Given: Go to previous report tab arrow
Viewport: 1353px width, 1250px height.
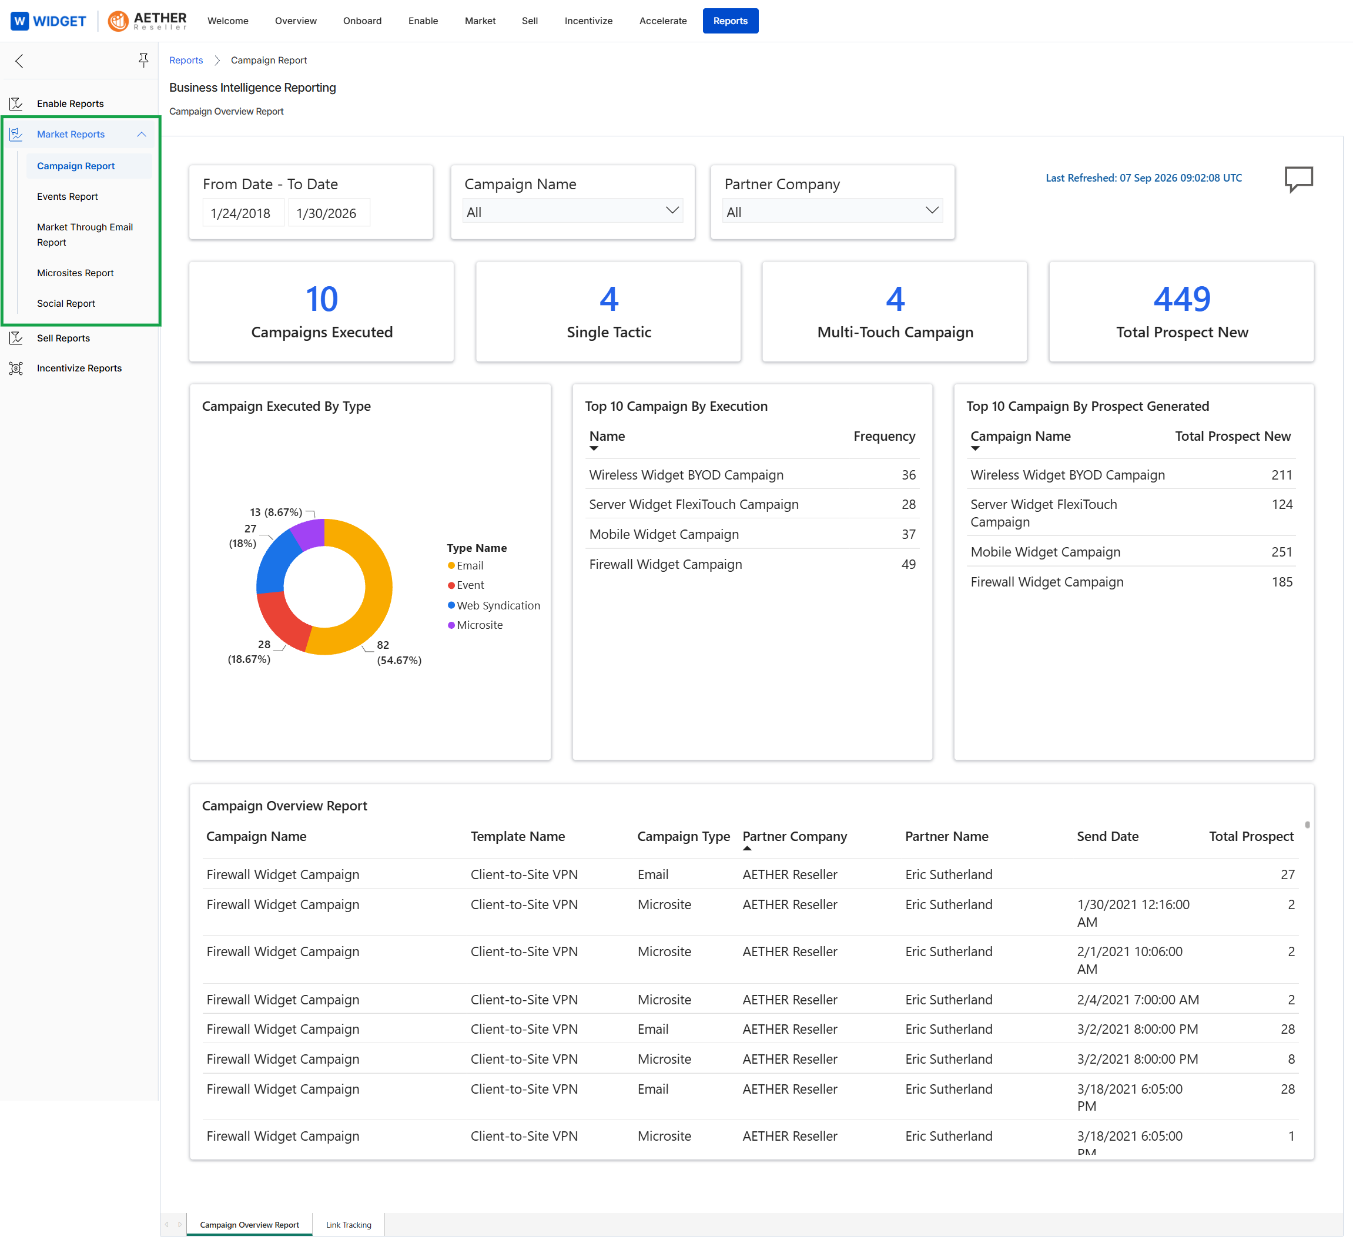Looking at the screenshot, I should pyautogui.click(x=167, y=1224).
